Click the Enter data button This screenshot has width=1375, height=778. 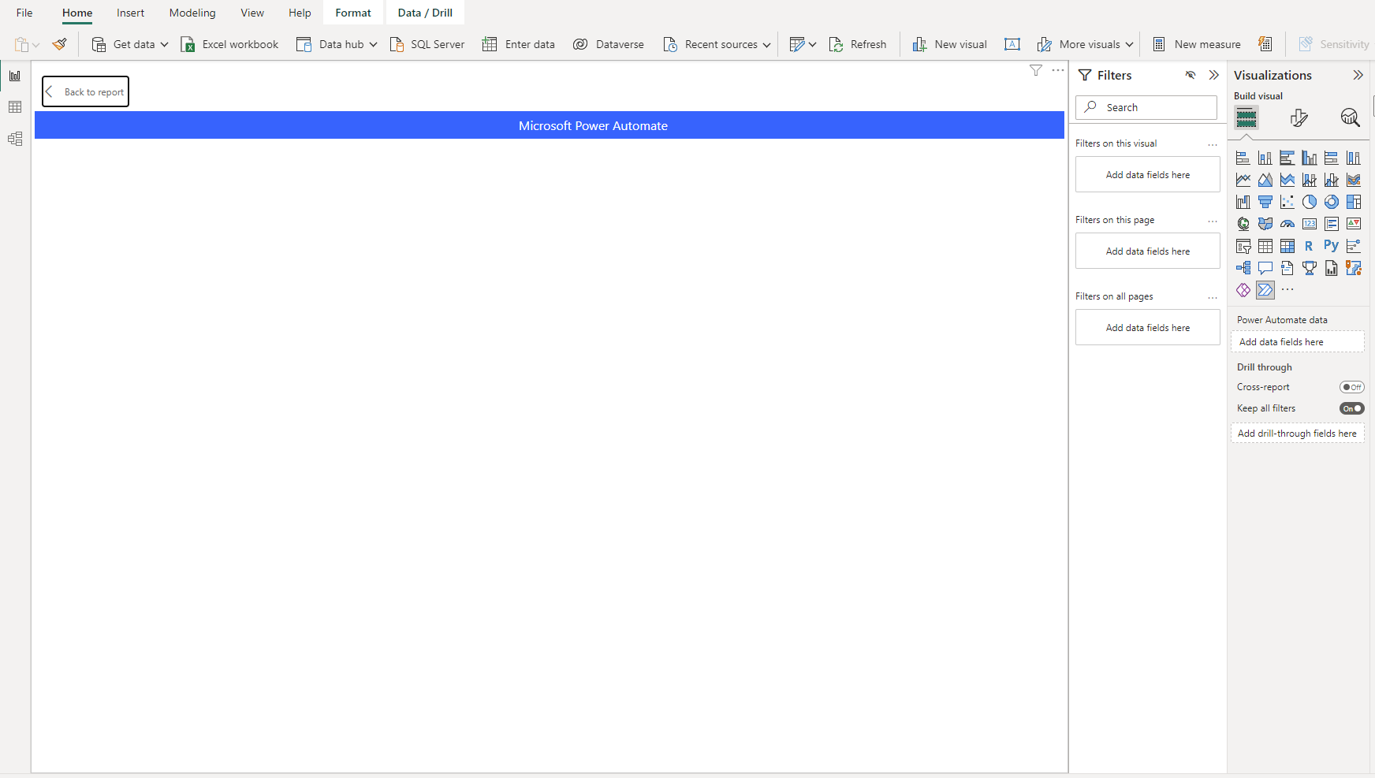click(x=519, y=44)
